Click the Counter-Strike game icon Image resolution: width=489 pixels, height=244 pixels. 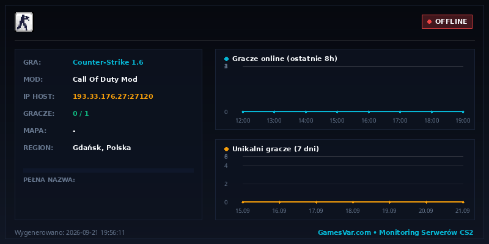coord(24,22)
